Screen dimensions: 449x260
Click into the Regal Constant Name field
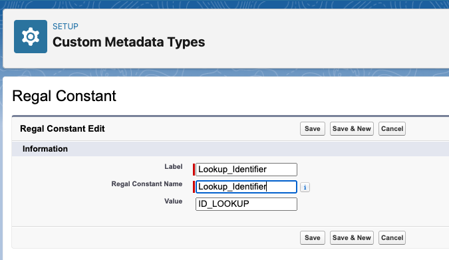(x=246, y=187)
